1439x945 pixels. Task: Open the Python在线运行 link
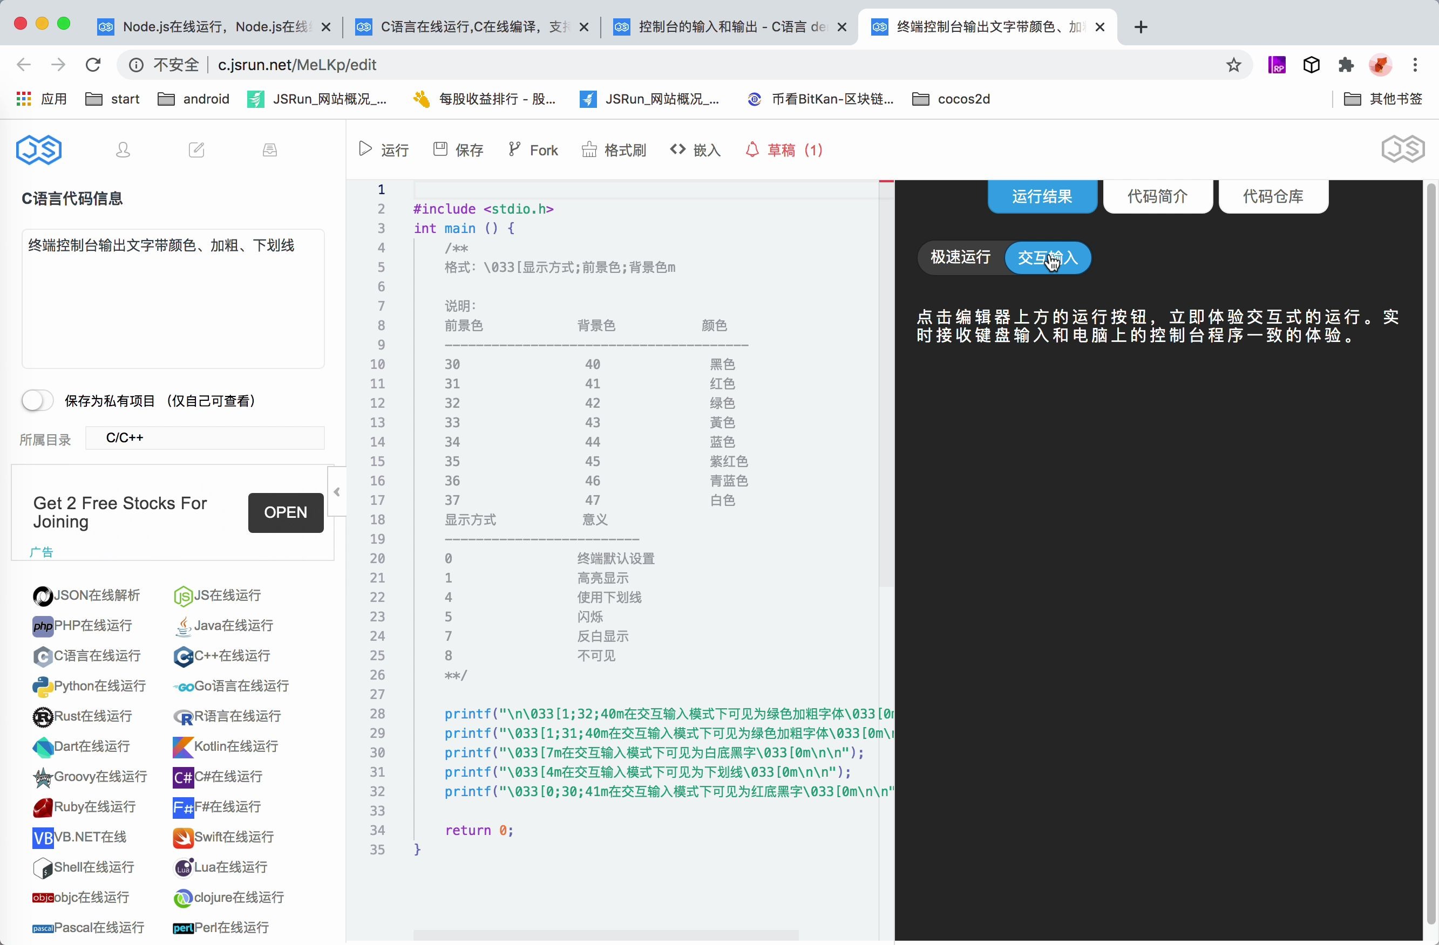pyautogui.click(x=89, y=687)
